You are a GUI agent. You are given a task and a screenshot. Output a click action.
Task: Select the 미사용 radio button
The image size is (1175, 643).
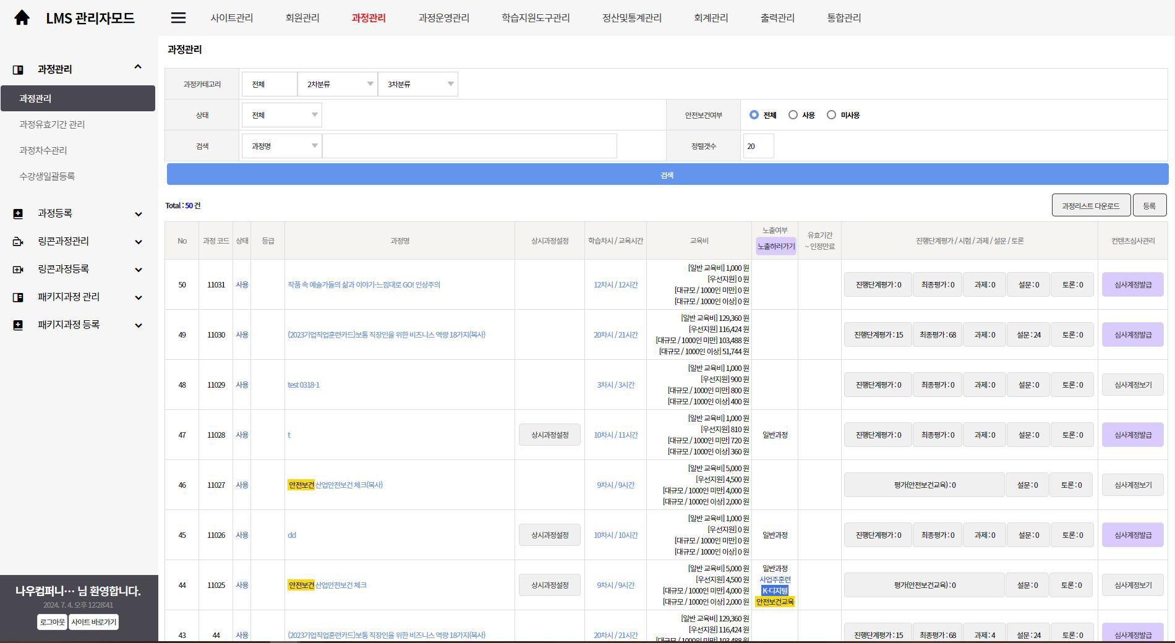[831, 115]
